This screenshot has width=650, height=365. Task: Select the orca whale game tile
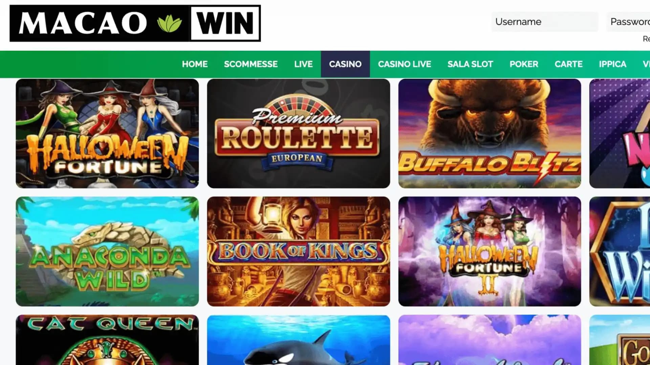pos(299,340)
